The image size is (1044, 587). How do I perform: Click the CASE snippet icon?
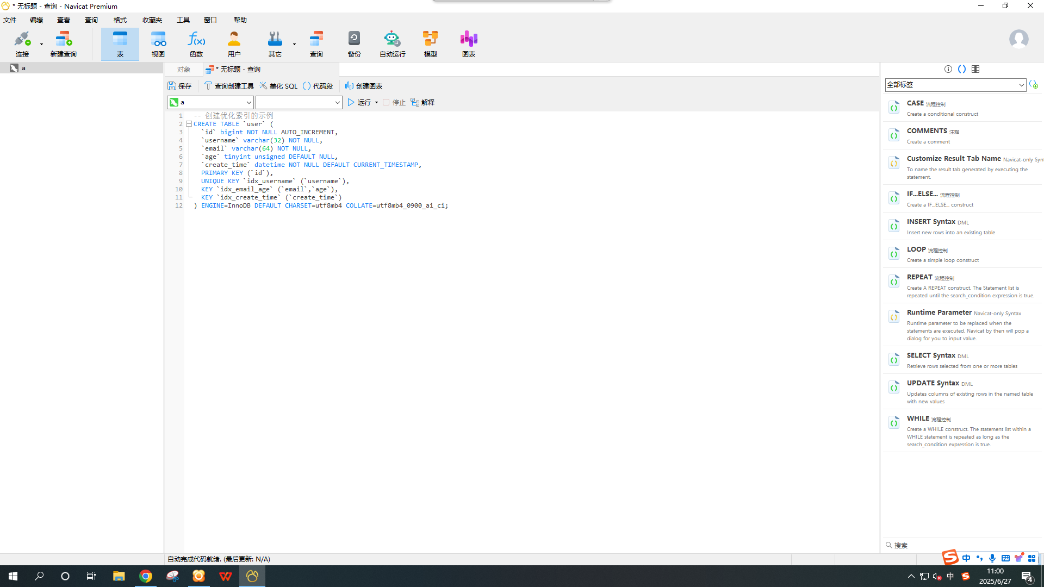(x=894, y=107)
